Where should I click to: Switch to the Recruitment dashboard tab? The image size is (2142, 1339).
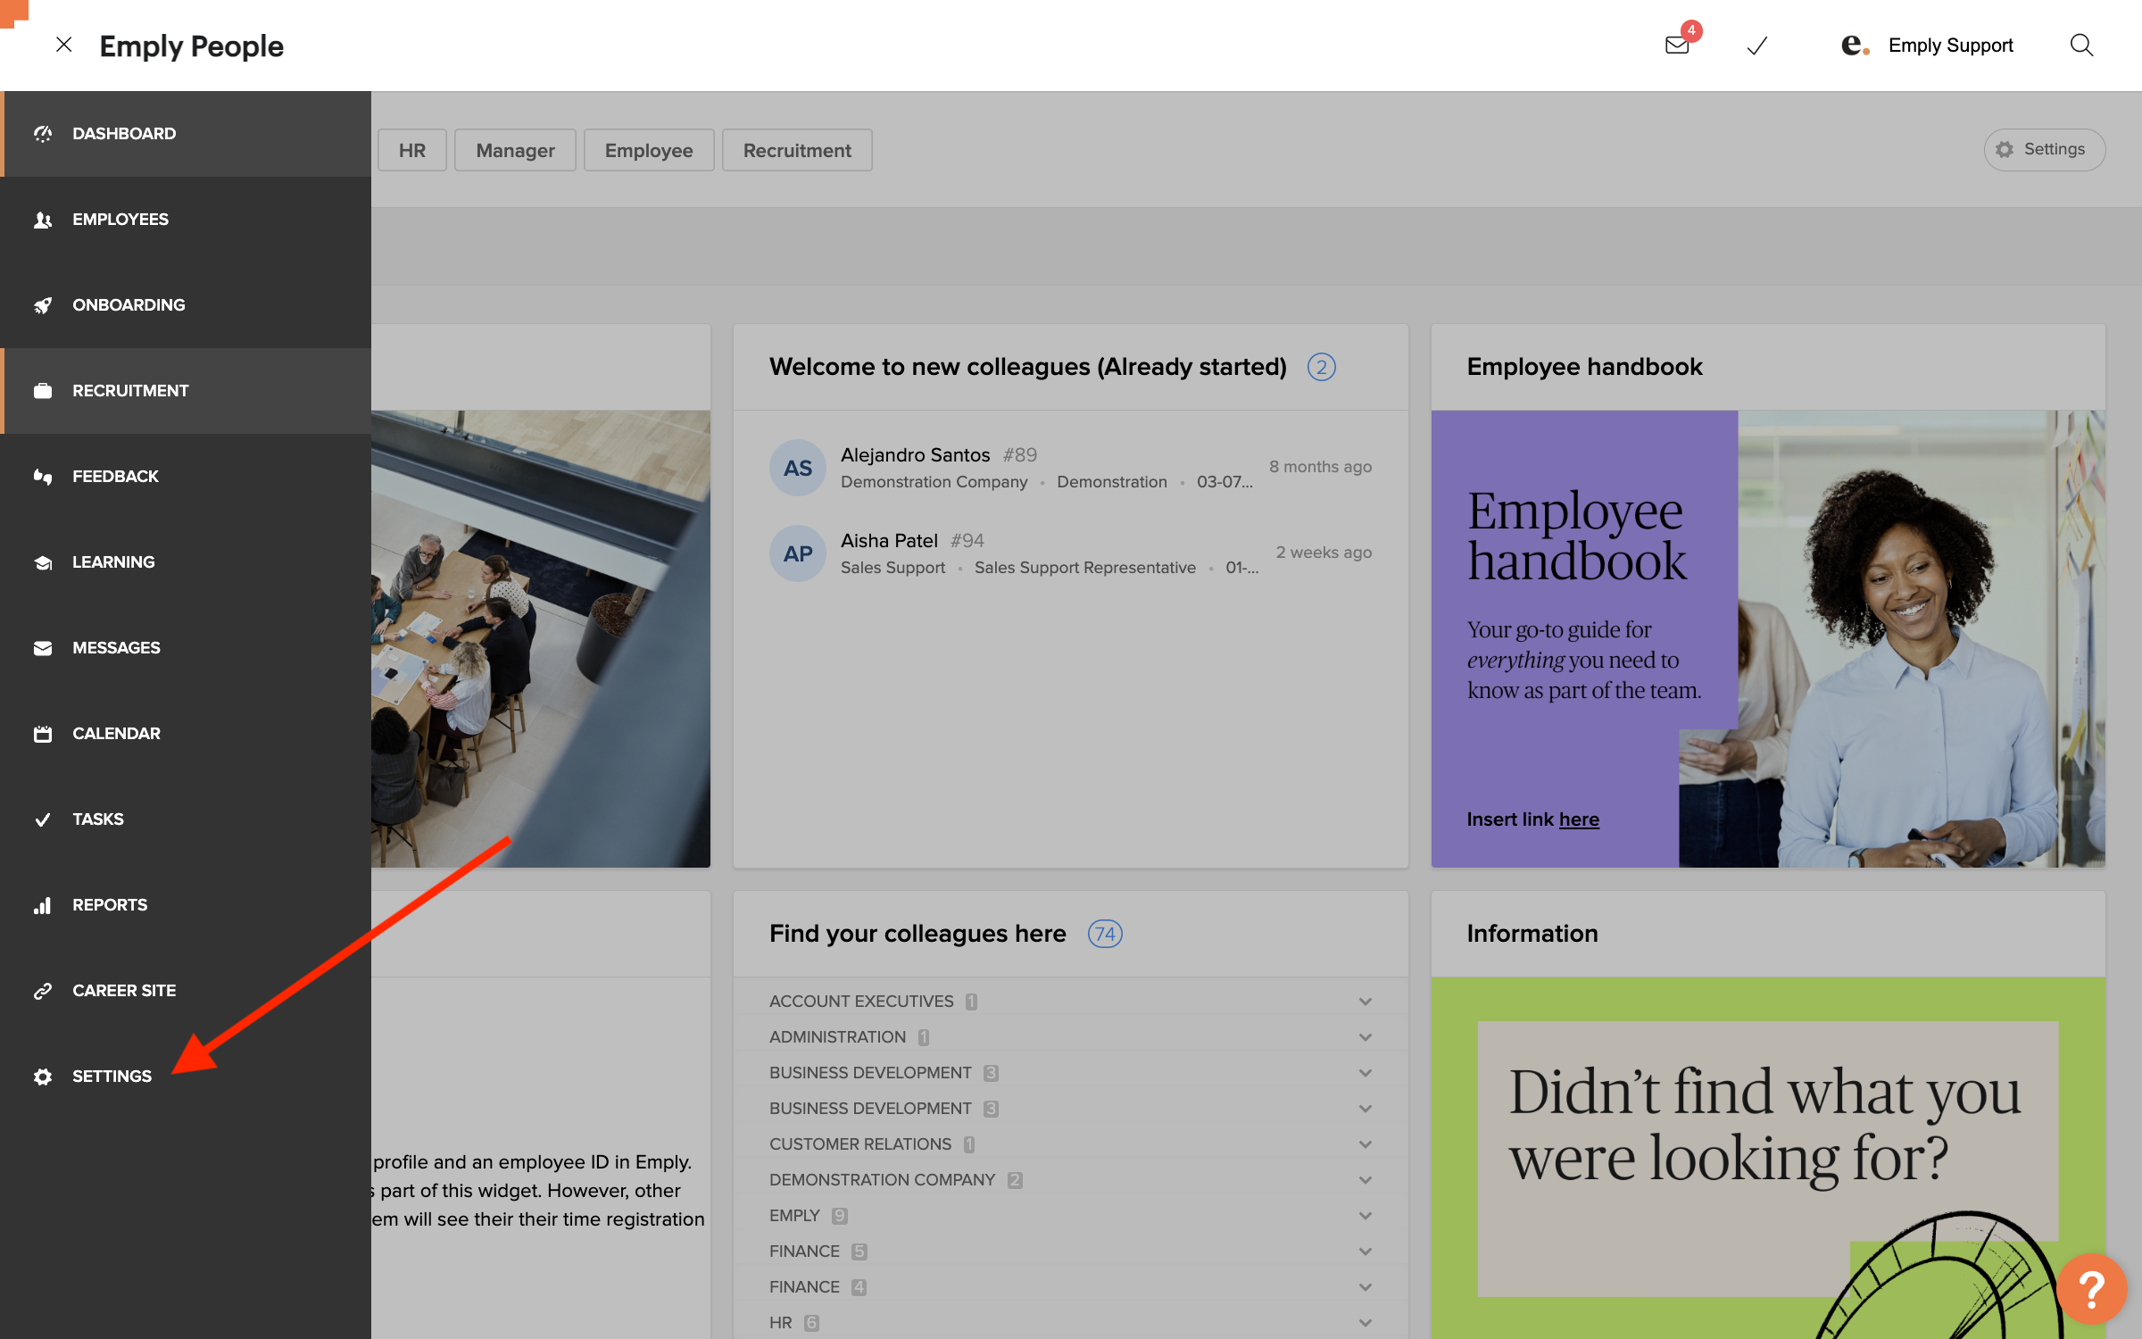(x=797, y=150)
